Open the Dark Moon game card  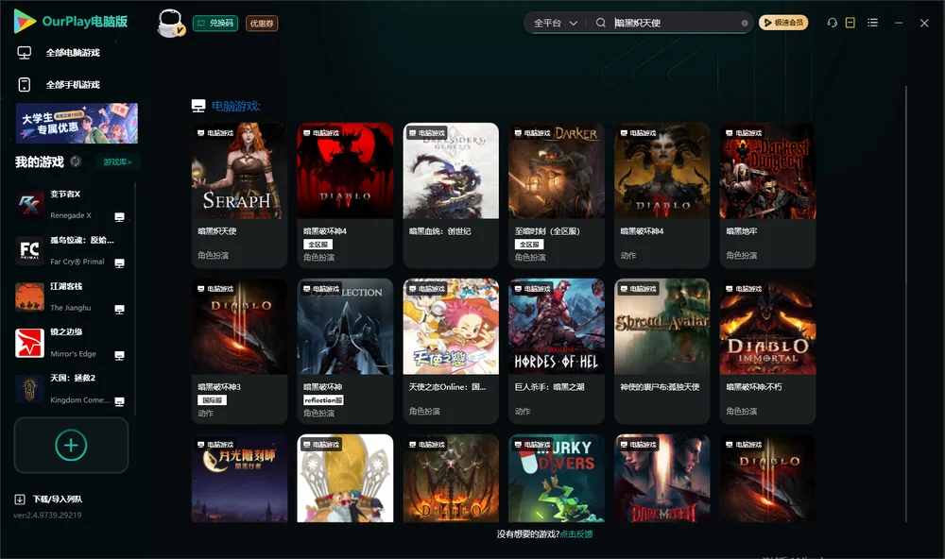[661, 479]
